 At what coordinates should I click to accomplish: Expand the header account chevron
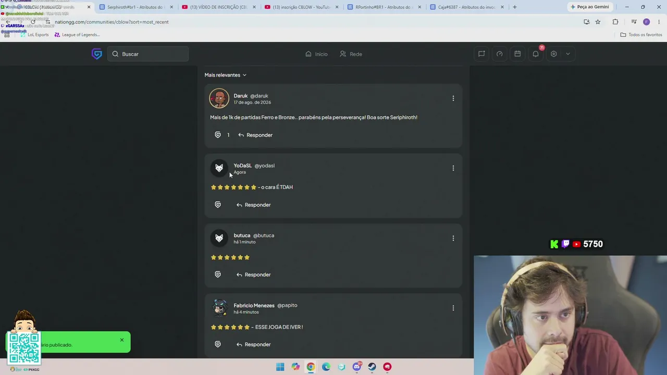[x=568, y=54]
